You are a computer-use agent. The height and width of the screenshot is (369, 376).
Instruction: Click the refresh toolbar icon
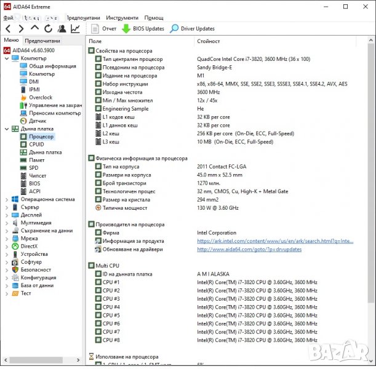coord(48,28)
